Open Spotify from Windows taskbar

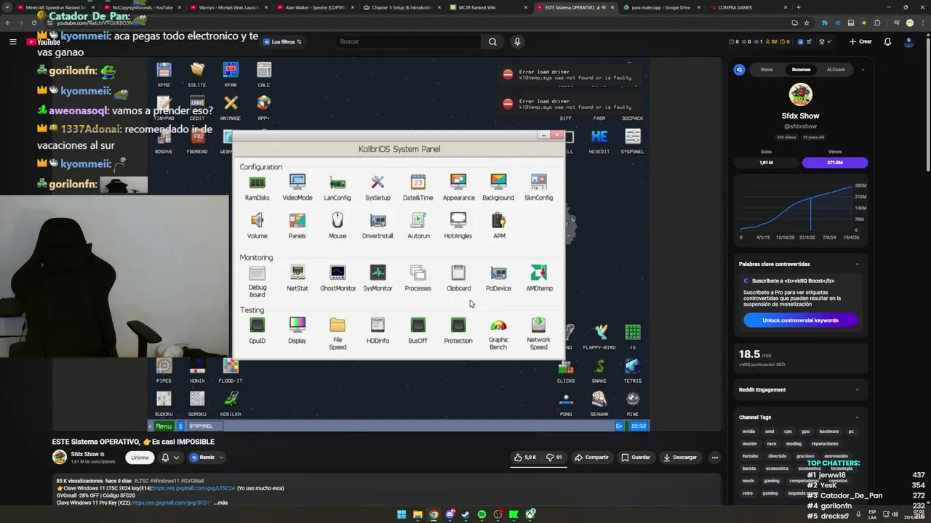pyautogui.click(x=482, y=514)
